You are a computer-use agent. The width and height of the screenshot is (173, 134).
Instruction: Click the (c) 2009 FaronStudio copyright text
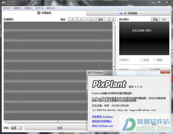(124, 110)
